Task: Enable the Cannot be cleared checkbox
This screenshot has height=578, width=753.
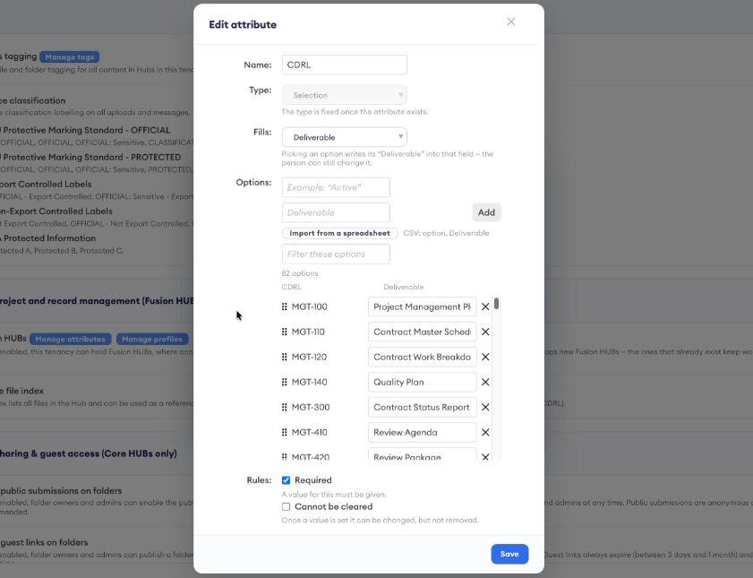Action: [x=287, y=507]
